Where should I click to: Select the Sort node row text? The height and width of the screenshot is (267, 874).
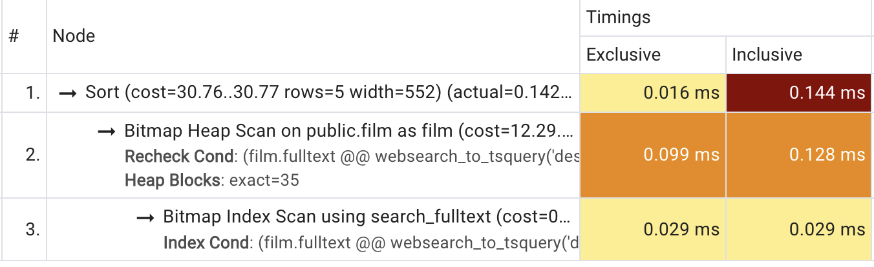(329, 93)
